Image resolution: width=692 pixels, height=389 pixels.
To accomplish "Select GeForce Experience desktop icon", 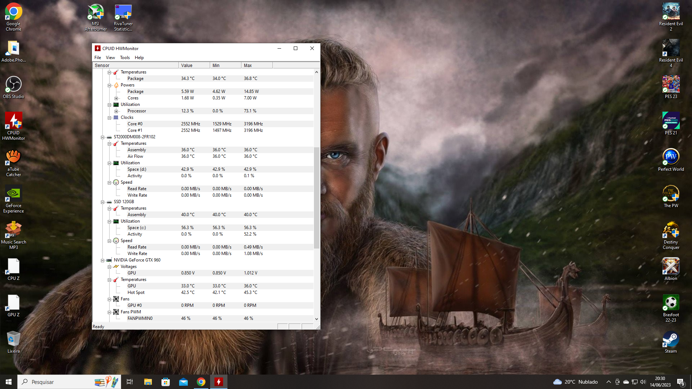I will (x=13, y=199).
